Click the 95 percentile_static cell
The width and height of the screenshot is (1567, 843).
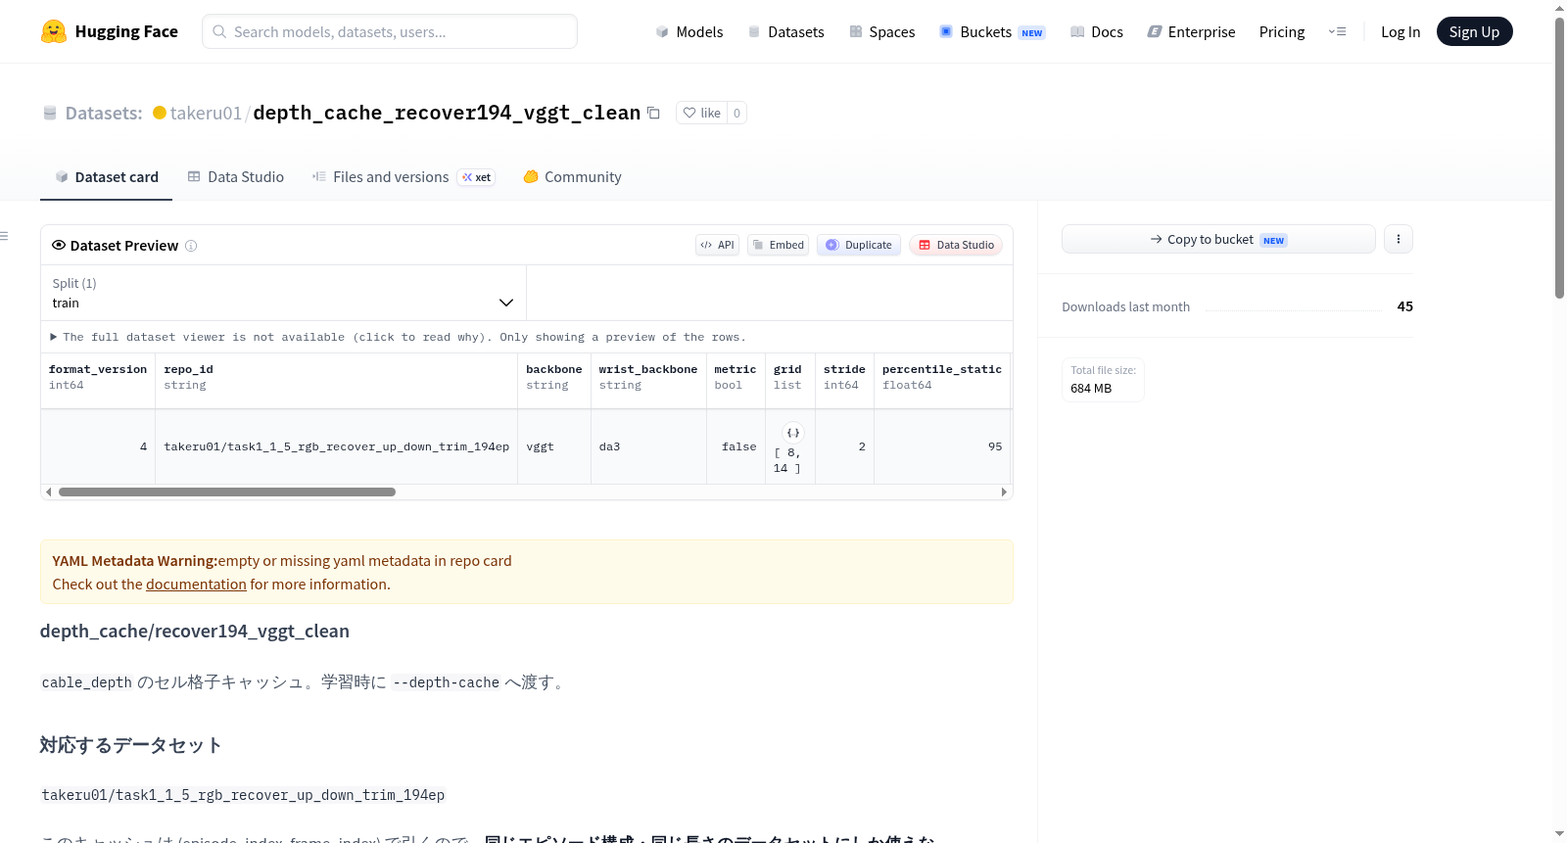click(942, 446)
